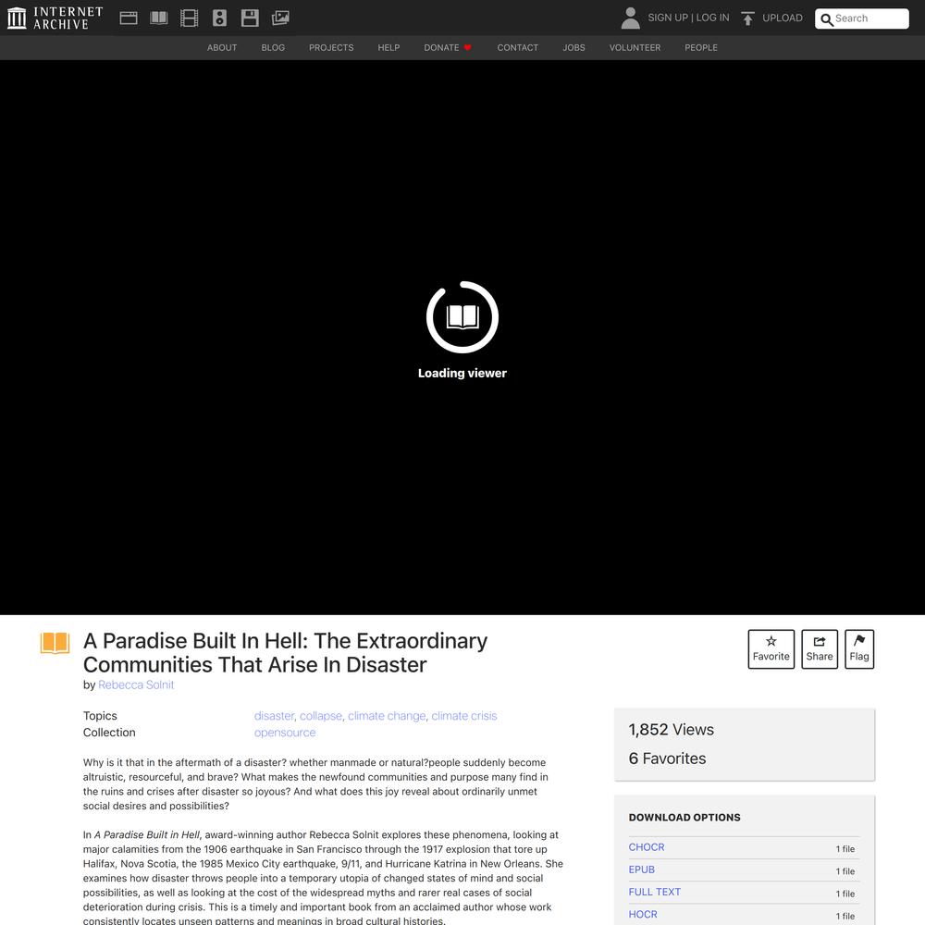Click the '1,852 Views' stat
This screenshot has height=925, width=925.
click(672, 730)
